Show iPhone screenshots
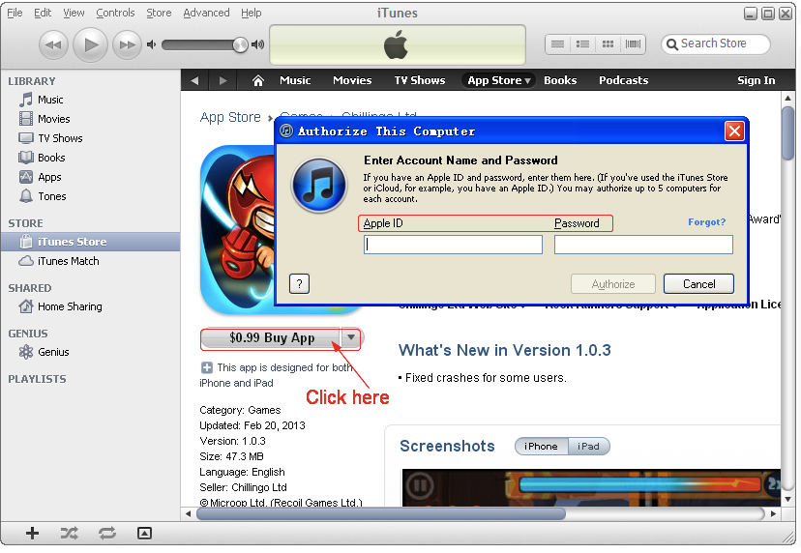Viewport: 801px width, 553px height. [x=541, y=447]
